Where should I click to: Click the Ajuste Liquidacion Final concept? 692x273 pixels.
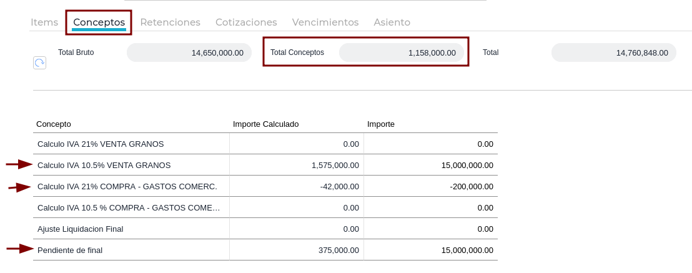coord(81,229)
